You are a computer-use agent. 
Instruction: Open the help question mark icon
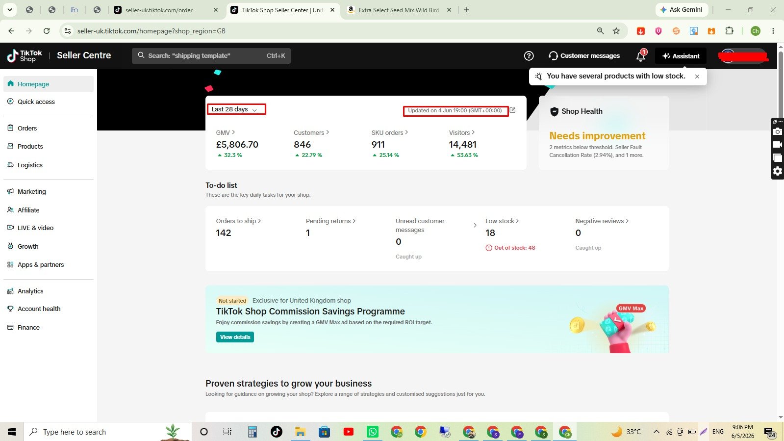529,56
